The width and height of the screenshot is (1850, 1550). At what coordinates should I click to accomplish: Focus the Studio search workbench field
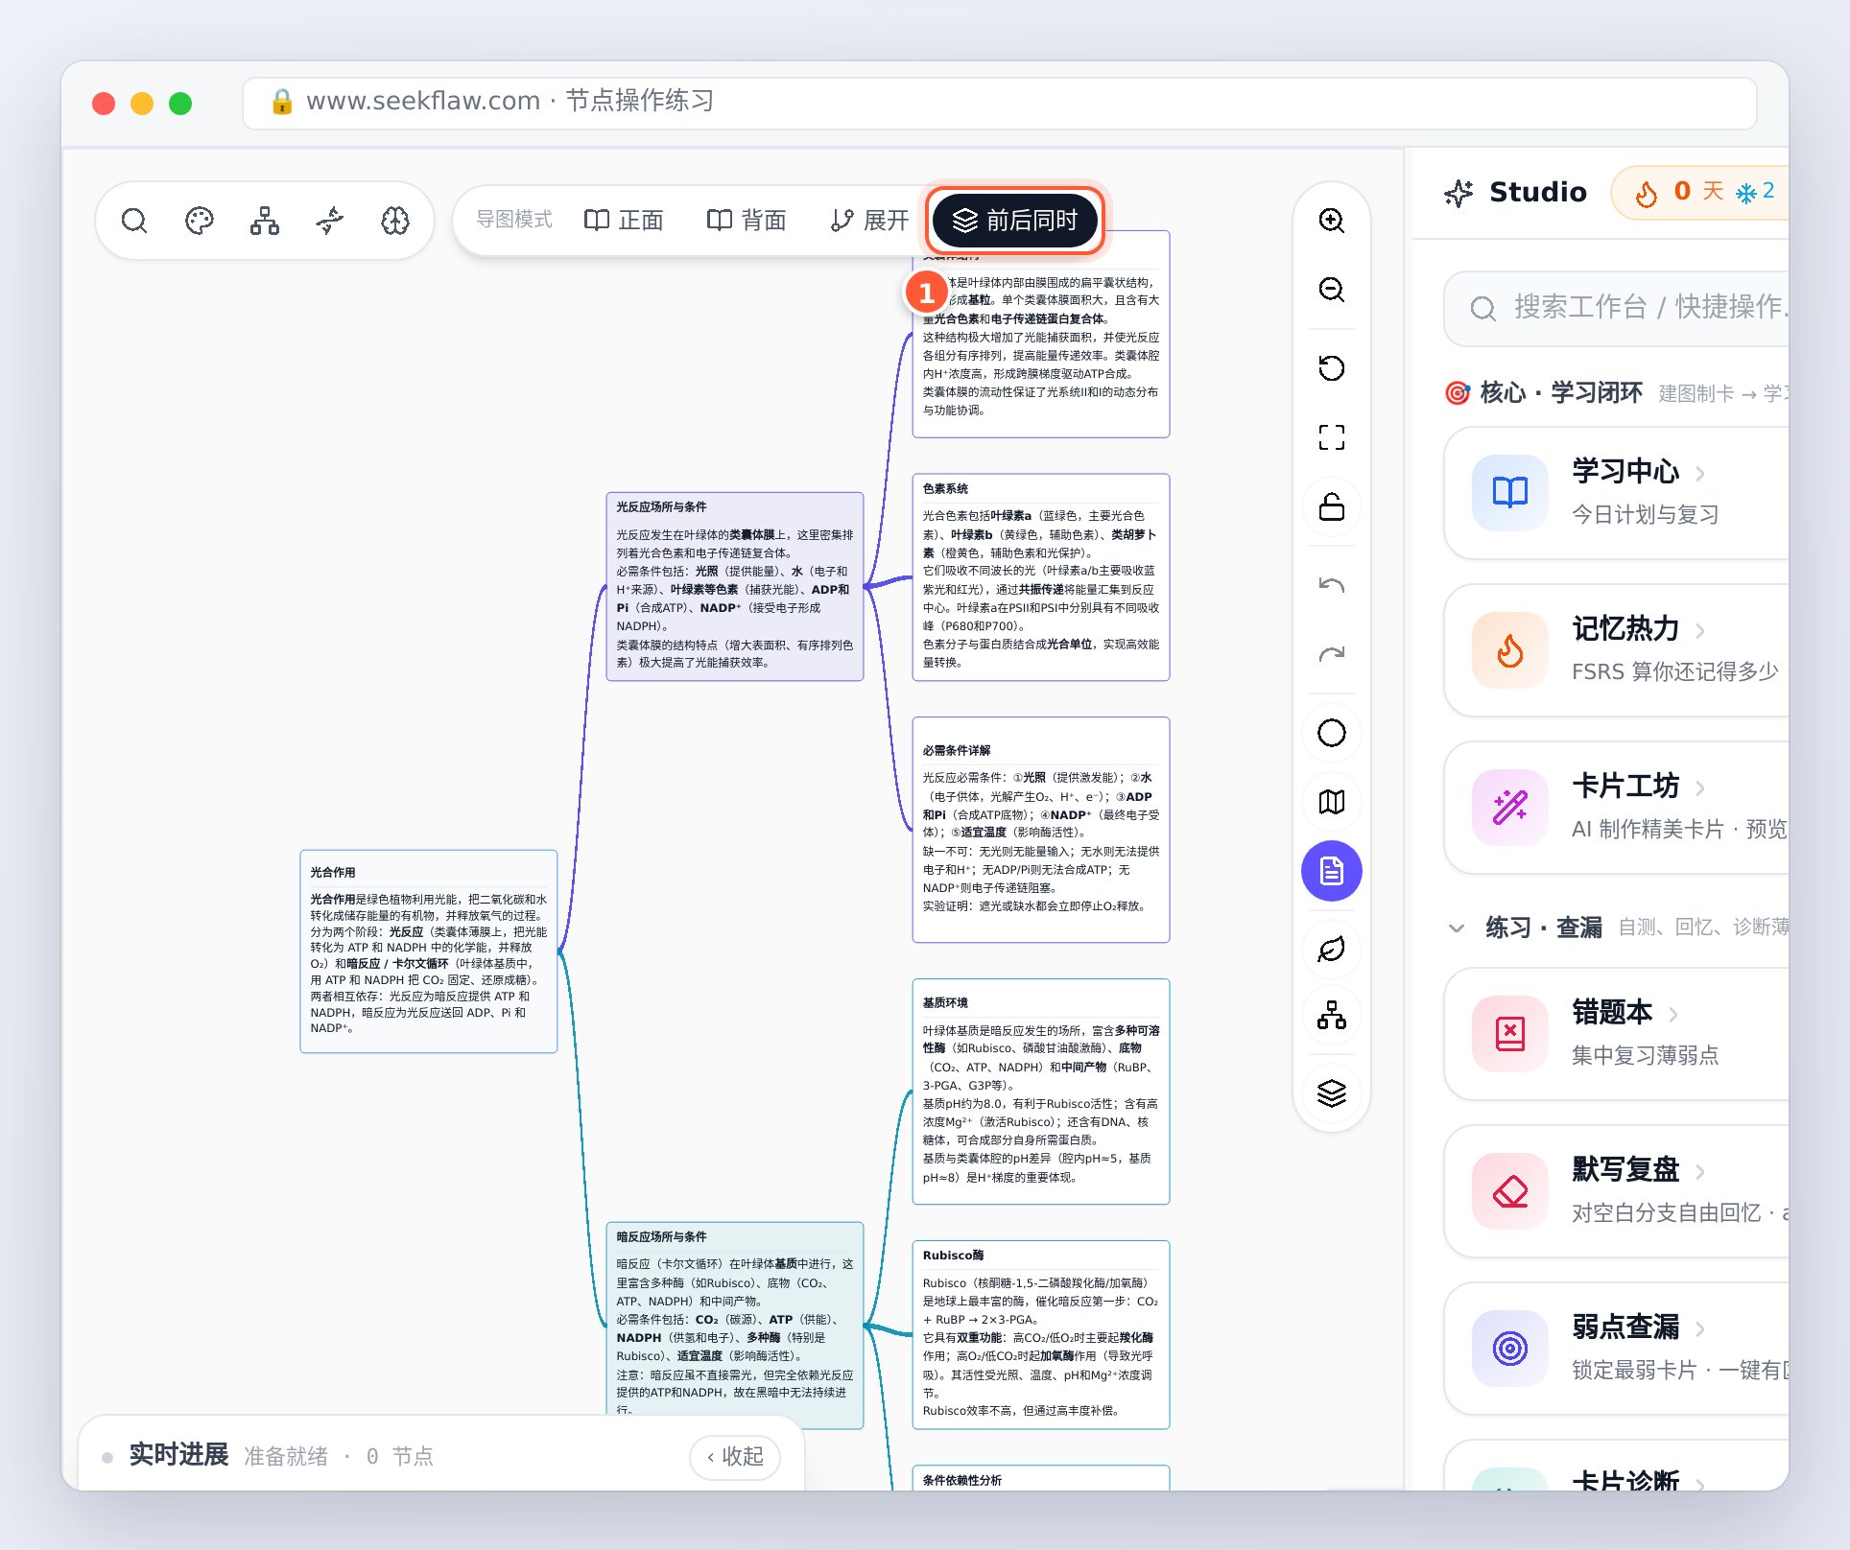1616,308
